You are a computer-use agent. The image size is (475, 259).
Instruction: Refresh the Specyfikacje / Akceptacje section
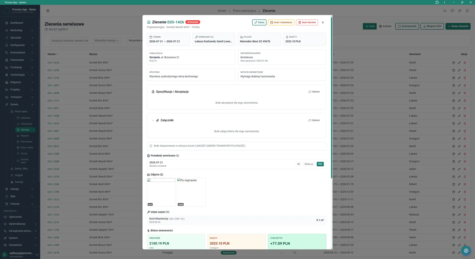click(314, 92)
